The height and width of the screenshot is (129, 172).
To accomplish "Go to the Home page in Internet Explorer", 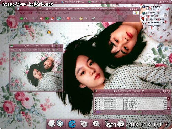I will 52,18.
